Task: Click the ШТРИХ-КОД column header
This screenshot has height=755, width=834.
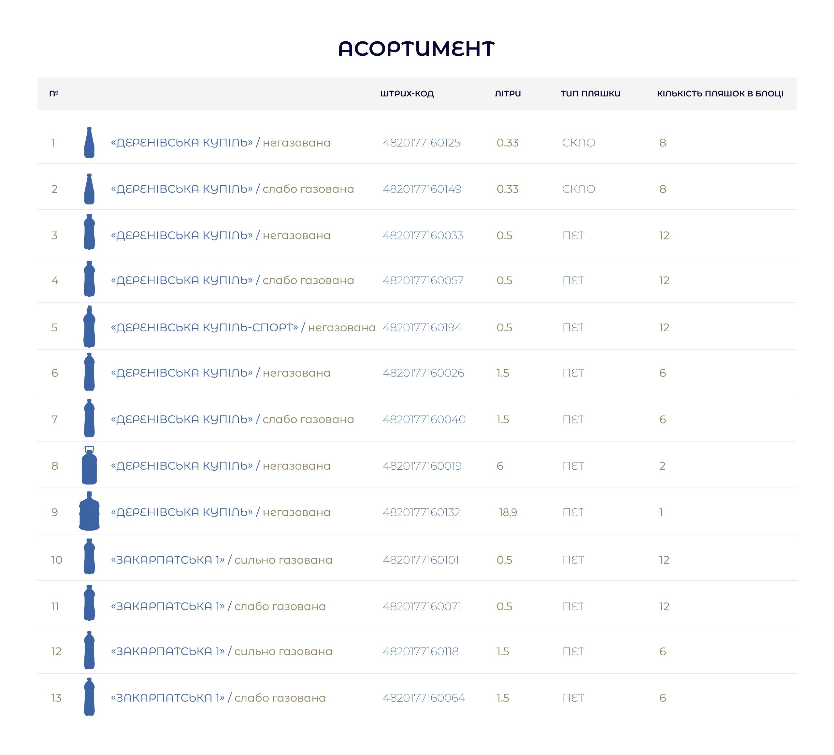Action: (x=407, y=93)
